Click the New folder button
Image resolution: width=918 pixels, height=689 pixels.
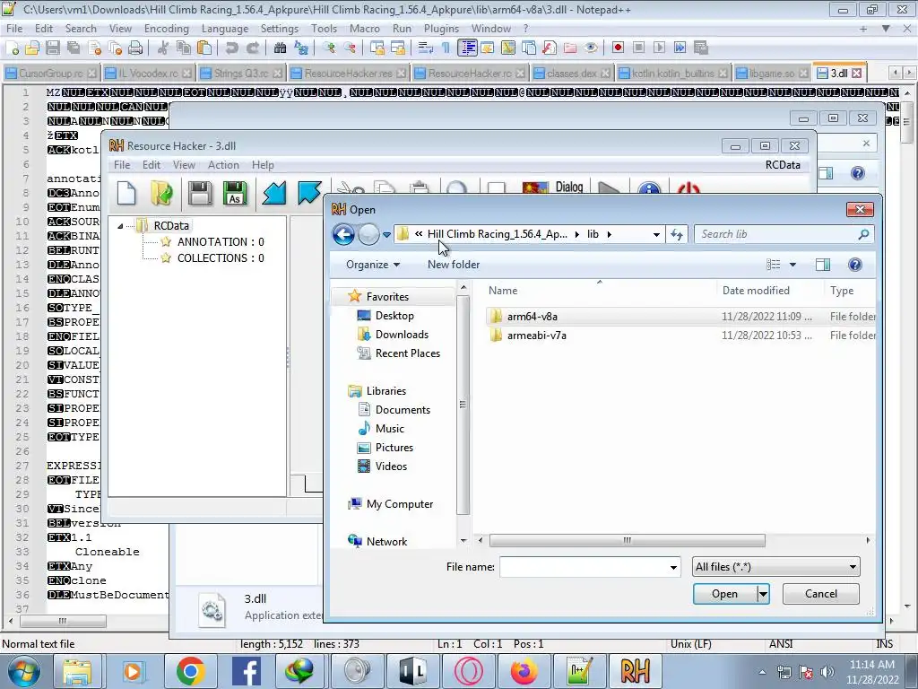(x=453, y=265)
